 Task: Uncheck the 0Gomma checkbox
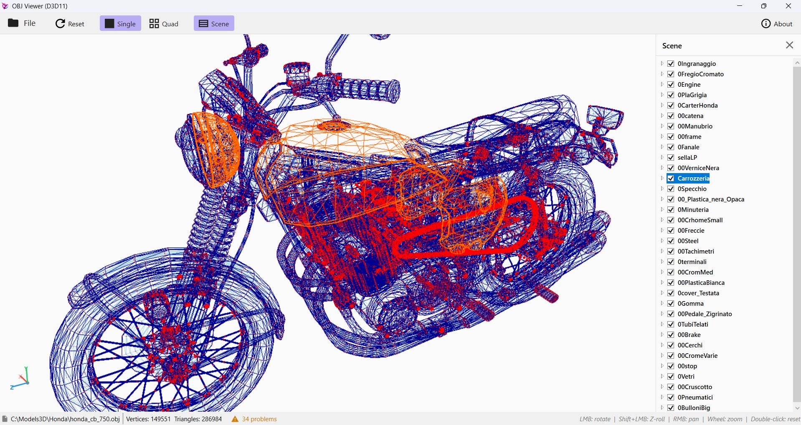(671, 304)
